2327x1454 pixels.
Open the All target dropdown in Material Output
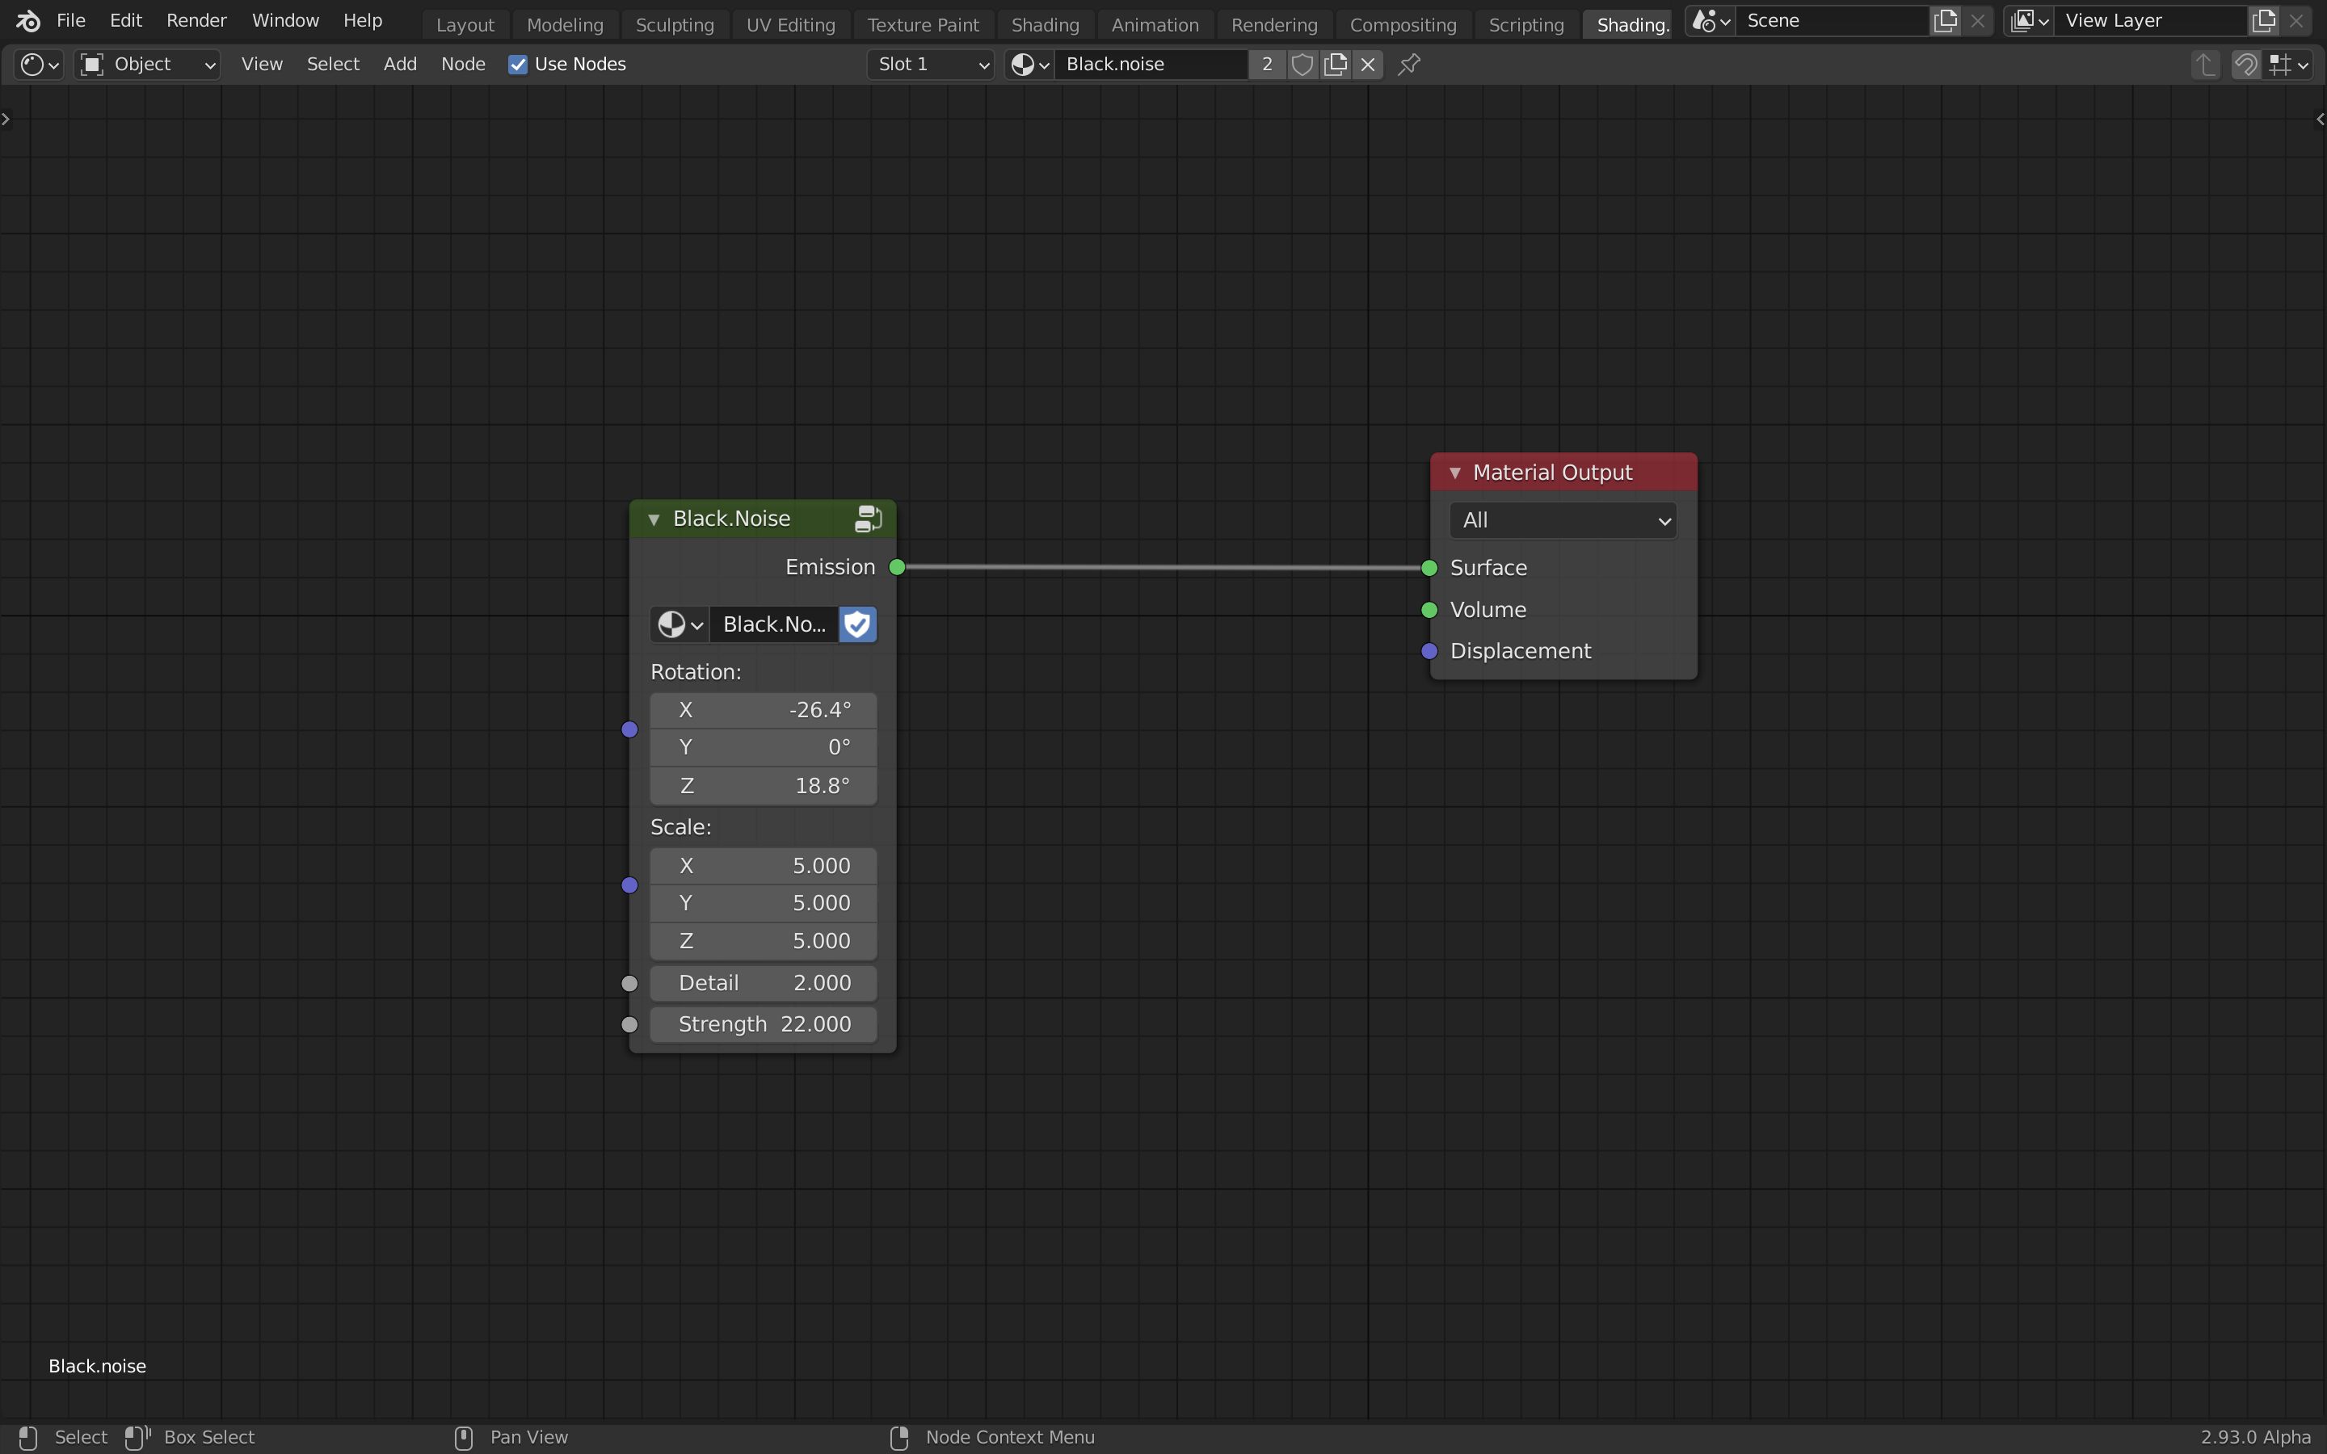tap(1563, 520)
